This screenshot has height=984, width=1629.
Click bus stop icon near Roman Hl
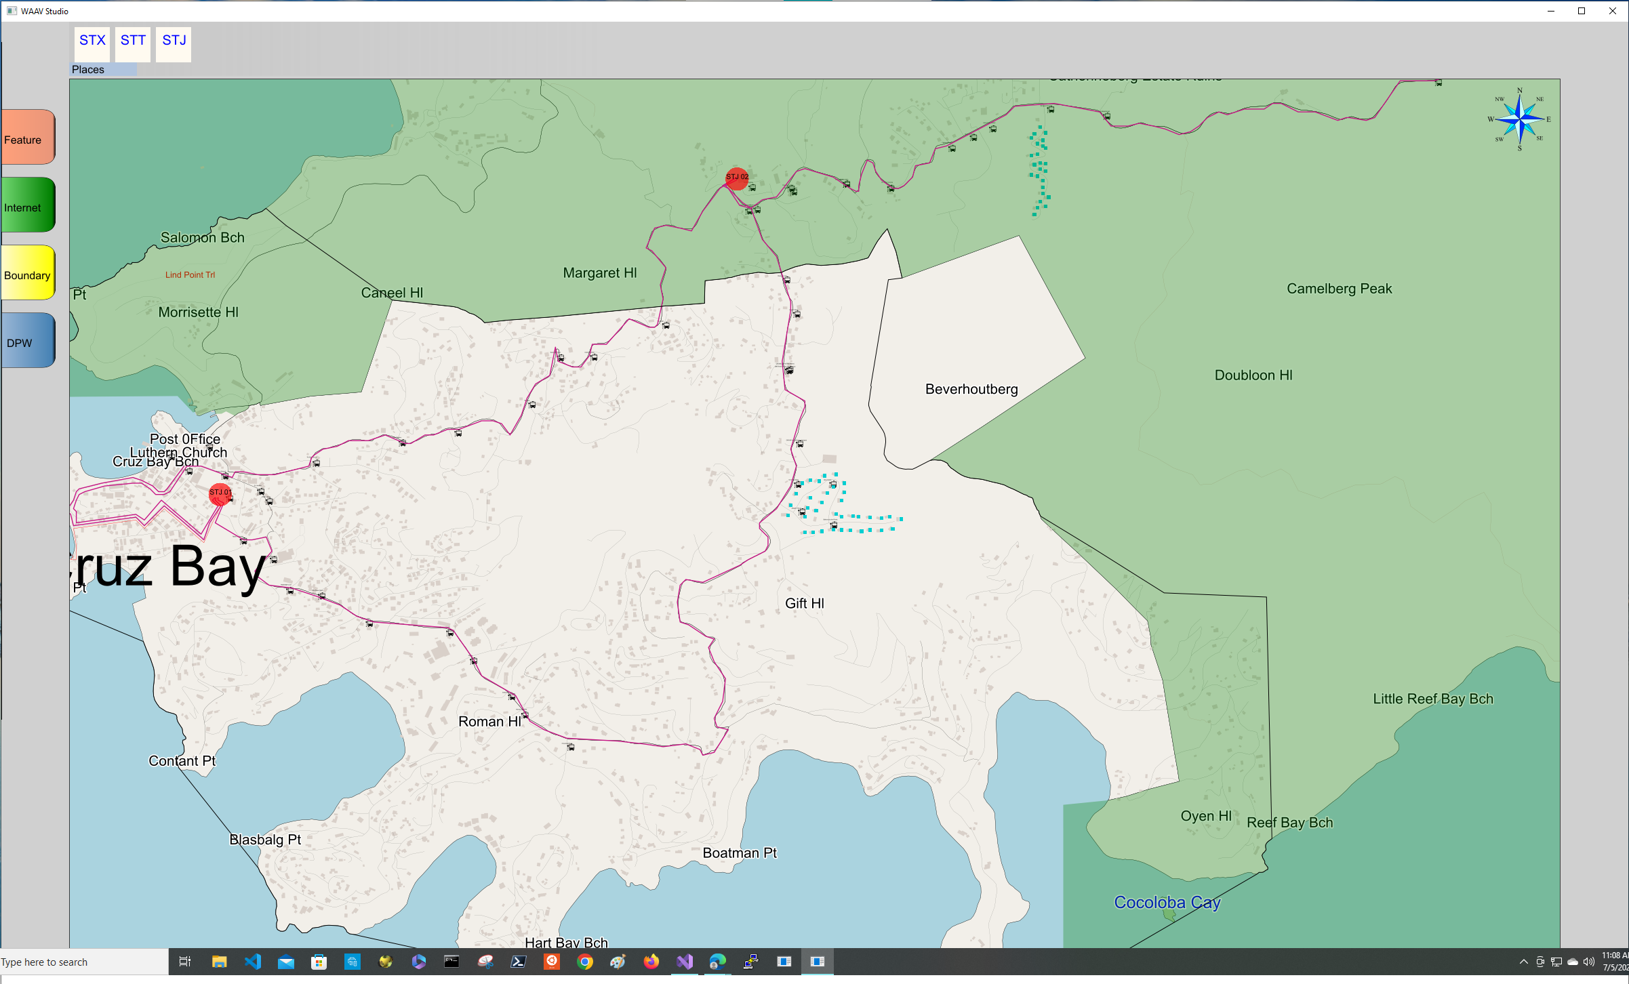[525, 716]
